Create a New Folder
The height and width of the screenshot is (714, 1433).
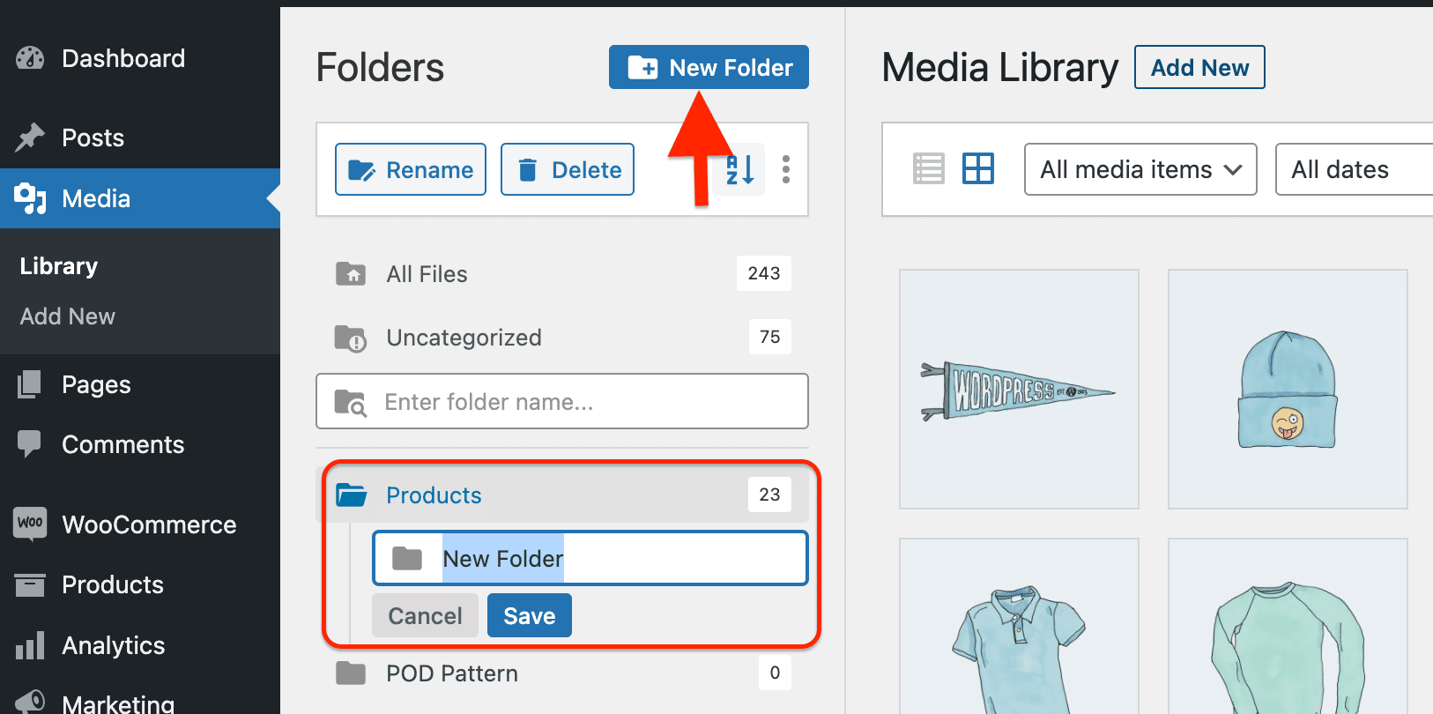(709, 67)
